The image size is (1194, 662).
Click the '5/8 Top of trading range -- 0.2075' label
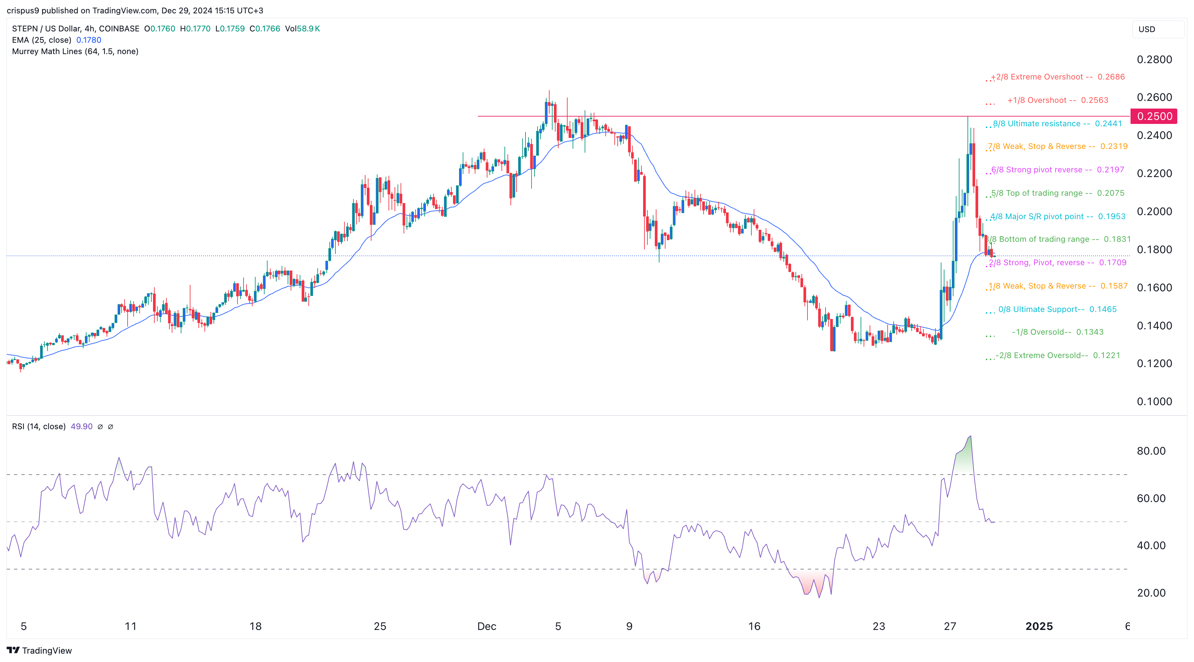(1058, 193)
